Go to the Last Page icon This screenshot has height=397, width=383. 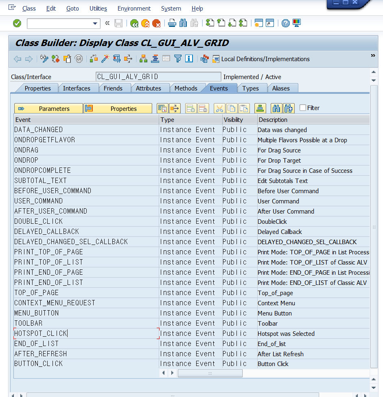pos(243,23)
